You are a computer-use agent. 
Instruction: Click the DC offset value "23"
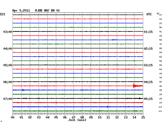pos(160,23)
